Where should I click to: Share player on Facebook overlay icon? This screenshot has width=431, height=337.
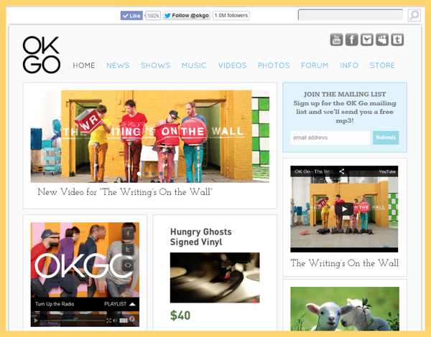point(128,234)
